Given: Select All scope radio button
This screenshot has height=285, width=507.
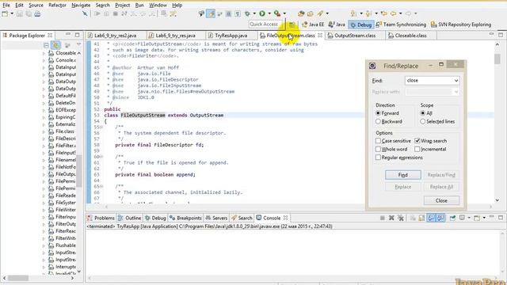Looking at the screenshot, I should (422, 113).
